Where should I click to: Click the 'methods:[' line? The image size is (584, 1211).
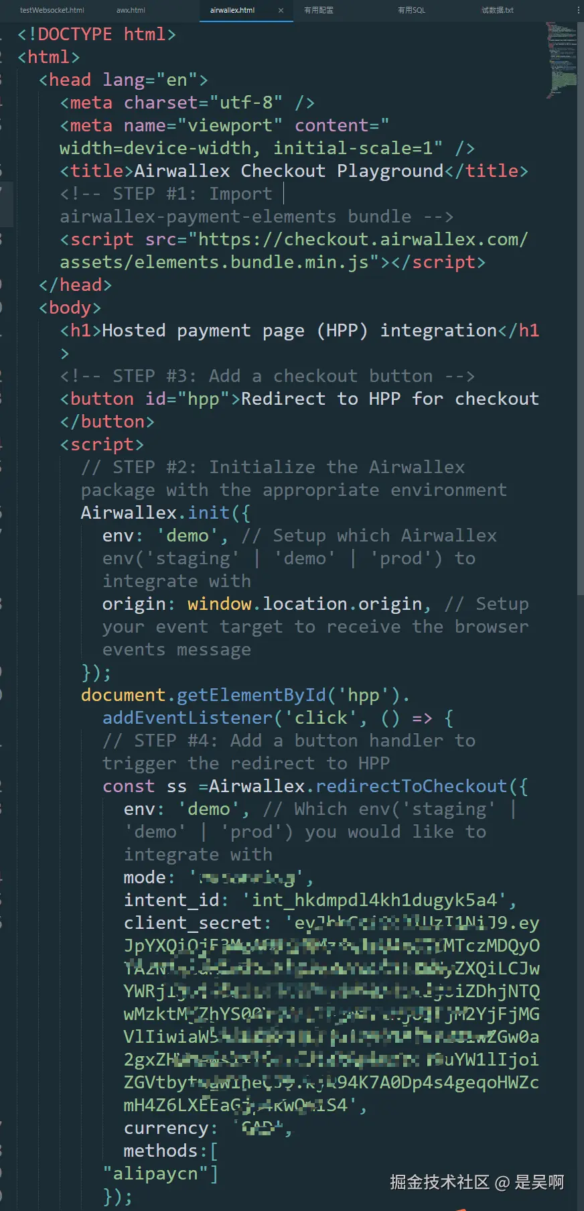click(171, 1151)
